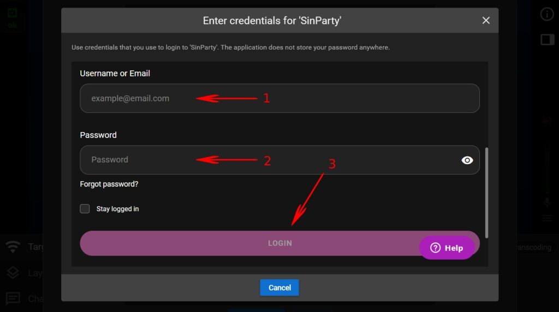Open the hamburger menu below the microphone
Viewport: 559px width, 312px height.
point(547,218)
